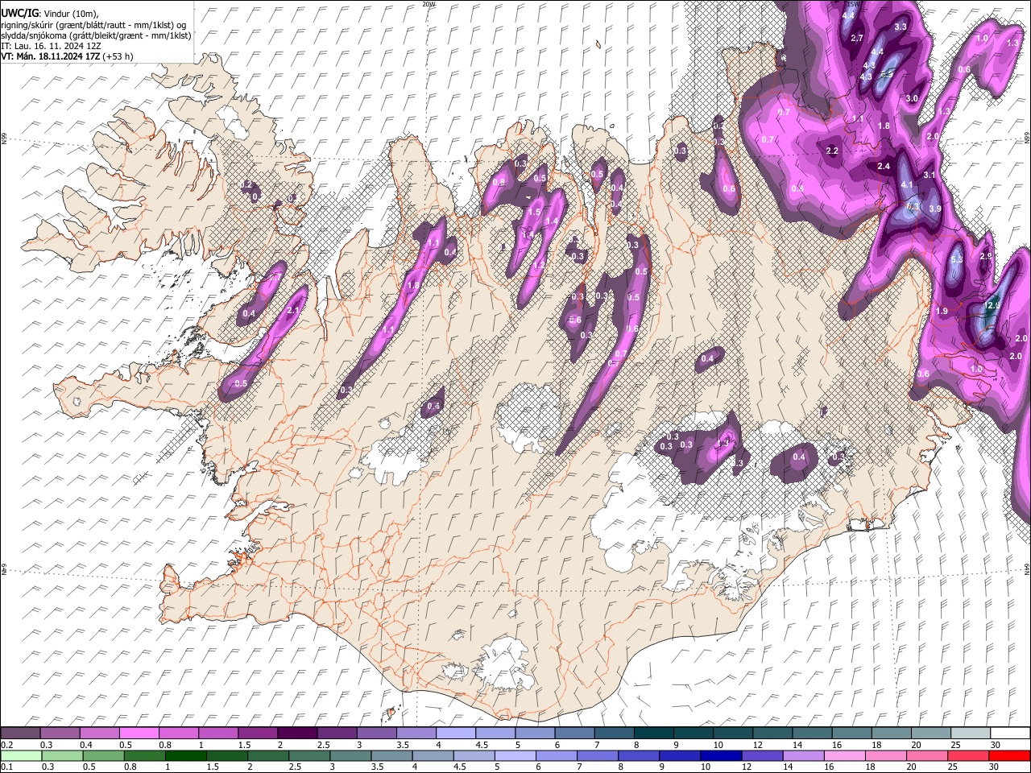This screenshot has width=1031, height=773.
Task: Click the '0.2' label in the top legend row
Action: (6, 745)
